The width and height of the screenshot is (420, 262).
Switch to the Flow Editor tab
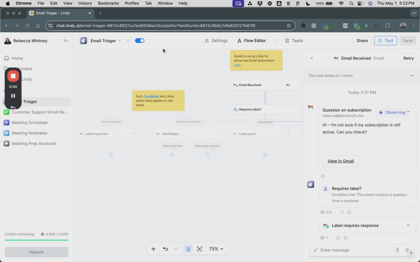252,41
